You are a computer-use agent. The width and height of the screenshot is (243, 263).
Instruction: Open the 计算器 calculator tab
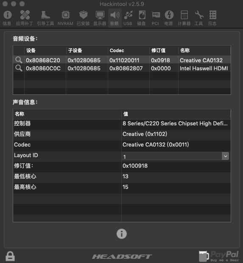click(184, 18)
